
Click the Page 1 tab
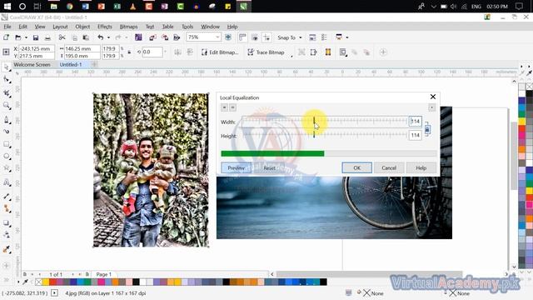[x=103, y=274]
